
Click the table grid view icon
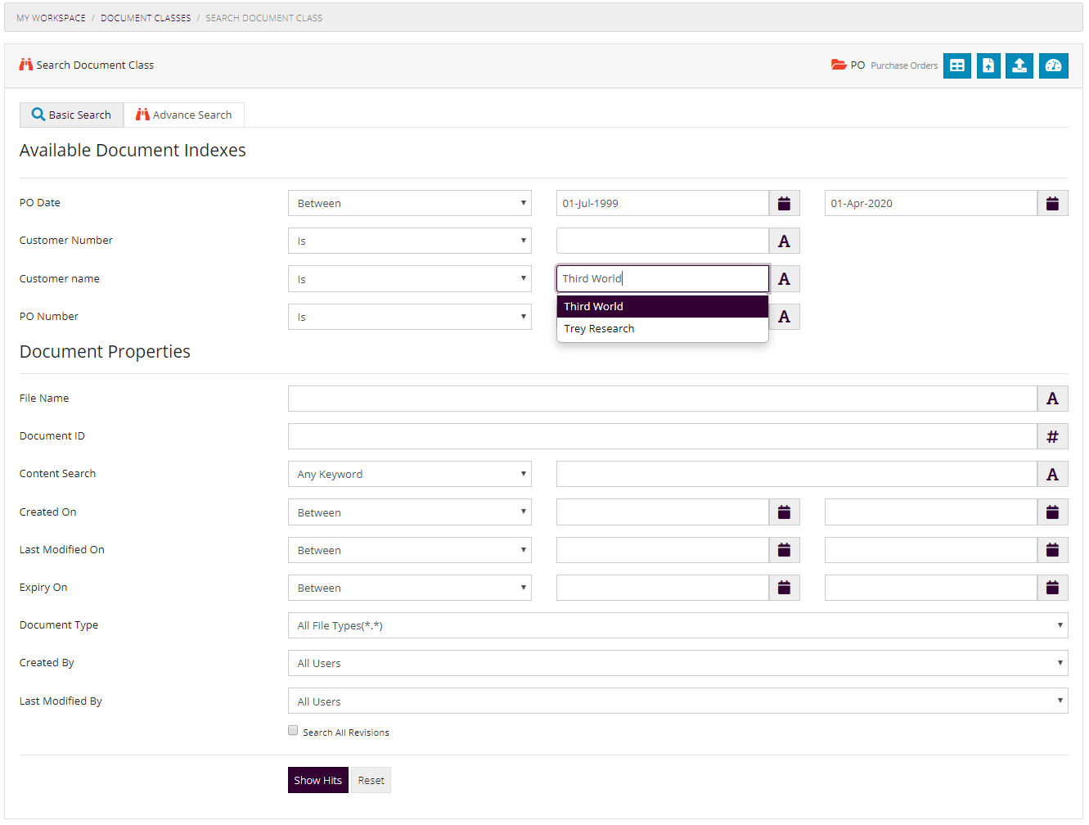point(956,65)
